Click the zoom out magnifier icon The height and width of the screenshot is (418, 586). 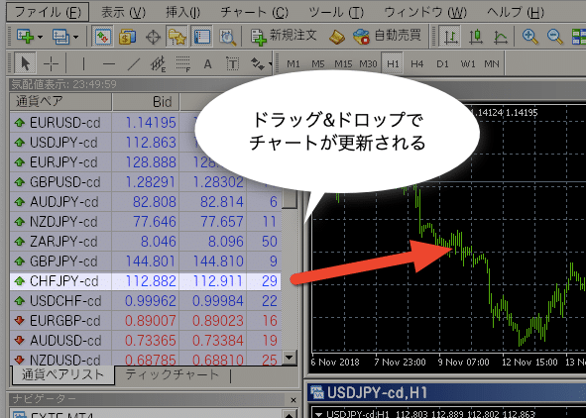point(554,37)
